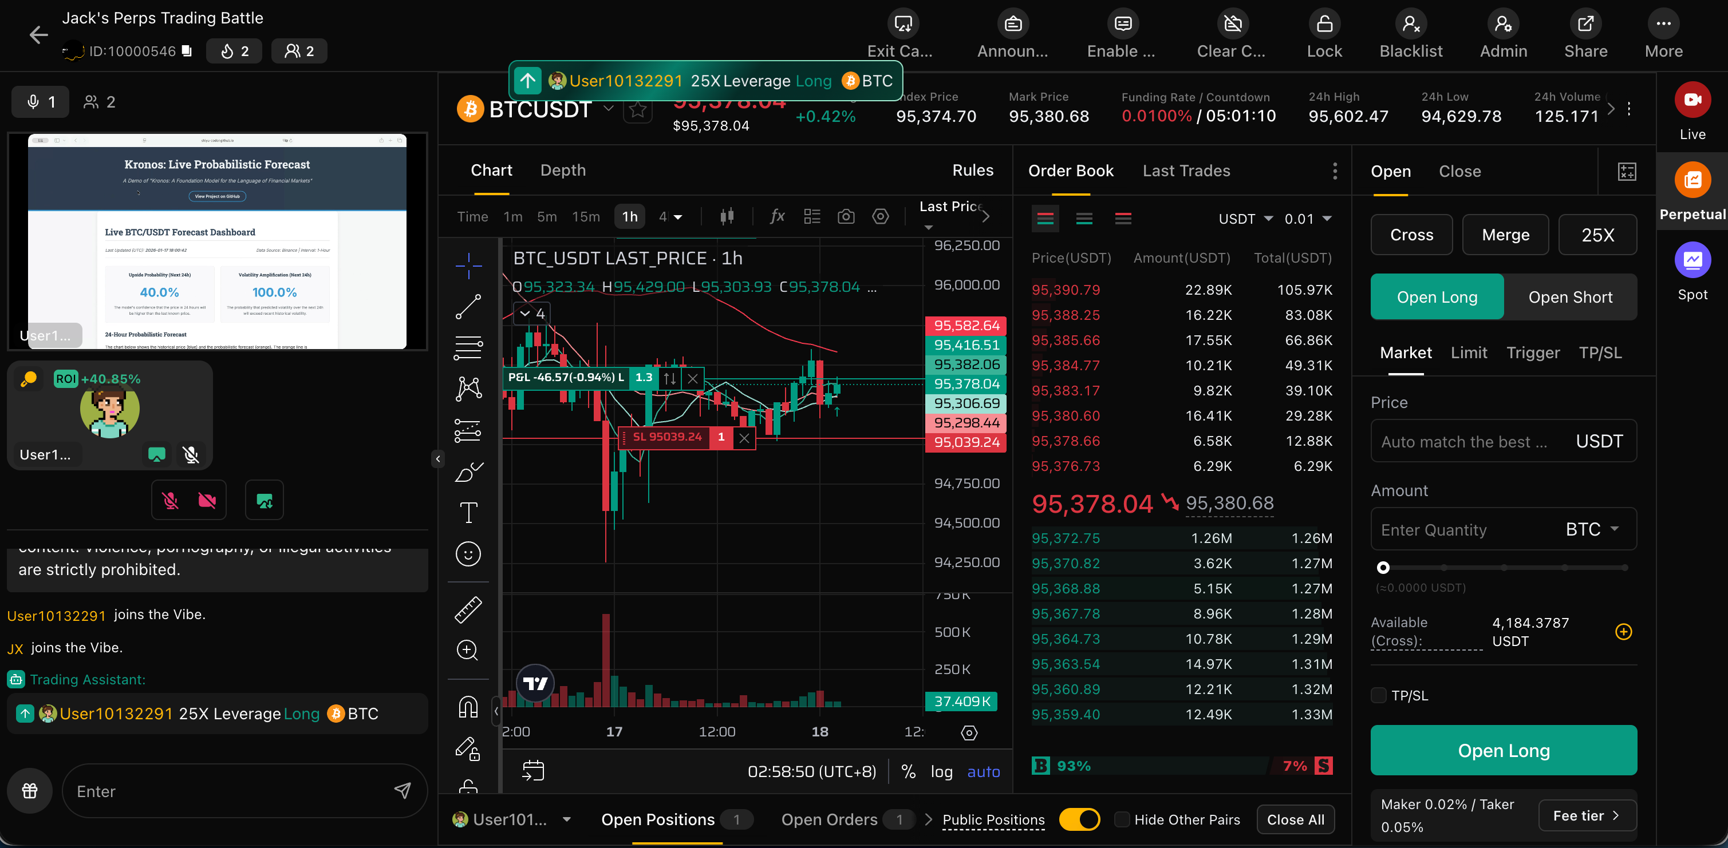Select the ruler measure tool

(x=468, y=609)
